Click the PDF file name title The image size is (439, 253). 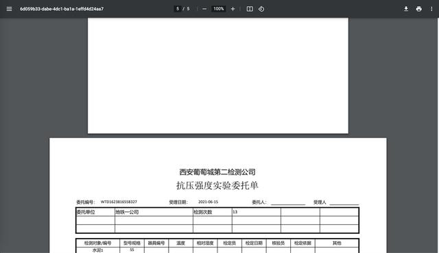click(62, 9)
